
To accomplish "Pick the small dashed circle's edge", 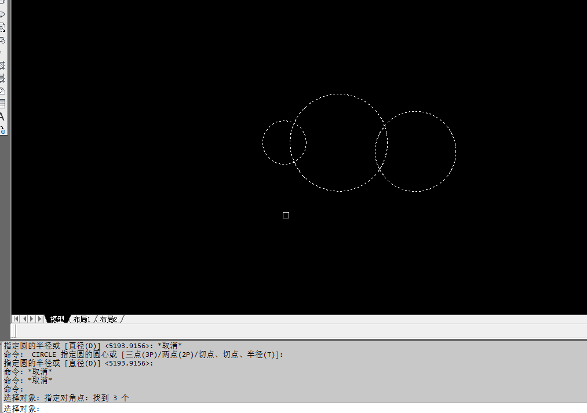I will tap(263, 142).
